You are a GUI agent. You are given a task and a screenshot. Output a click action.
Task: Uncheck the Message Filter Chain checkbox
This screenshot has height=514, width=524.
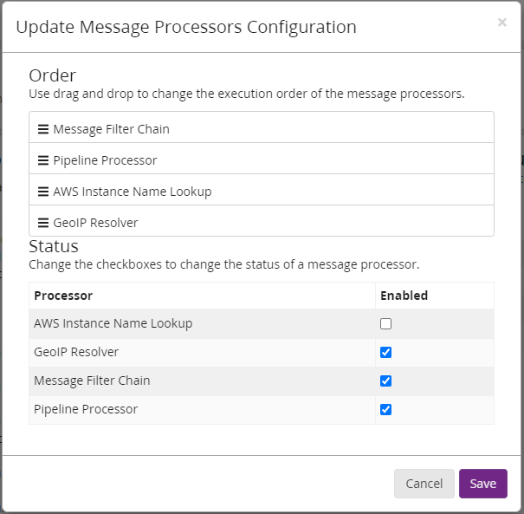tap(386, 381)
